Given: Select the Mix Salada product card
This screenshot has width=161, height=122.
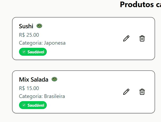Looking at the screenshot, I should coord(84,92).
